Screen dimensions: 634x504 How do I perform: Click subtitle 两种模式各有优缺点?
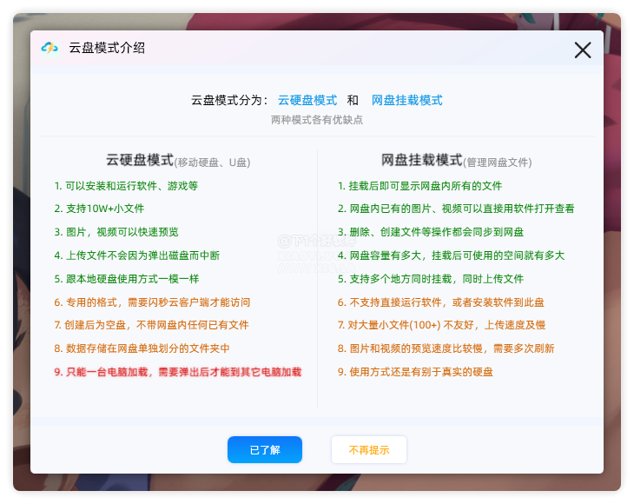pos(317,120)
